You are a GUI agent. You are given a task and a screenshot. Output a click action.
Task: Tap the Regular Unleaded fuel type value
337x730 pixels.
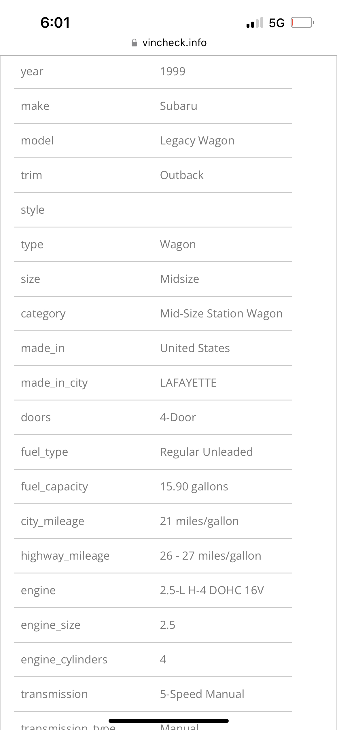point(206,452)
